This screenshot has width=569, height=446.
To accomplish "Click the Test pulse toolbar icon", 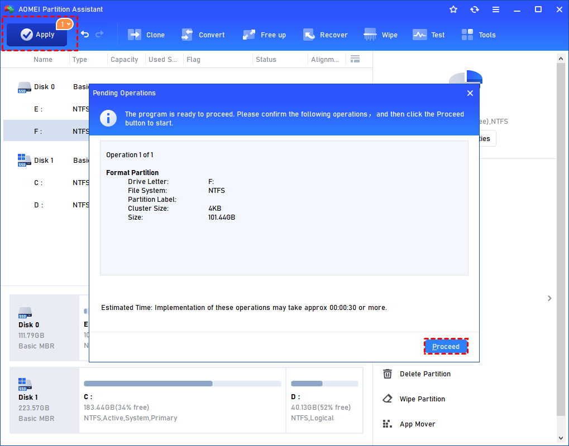I will 420,35.
